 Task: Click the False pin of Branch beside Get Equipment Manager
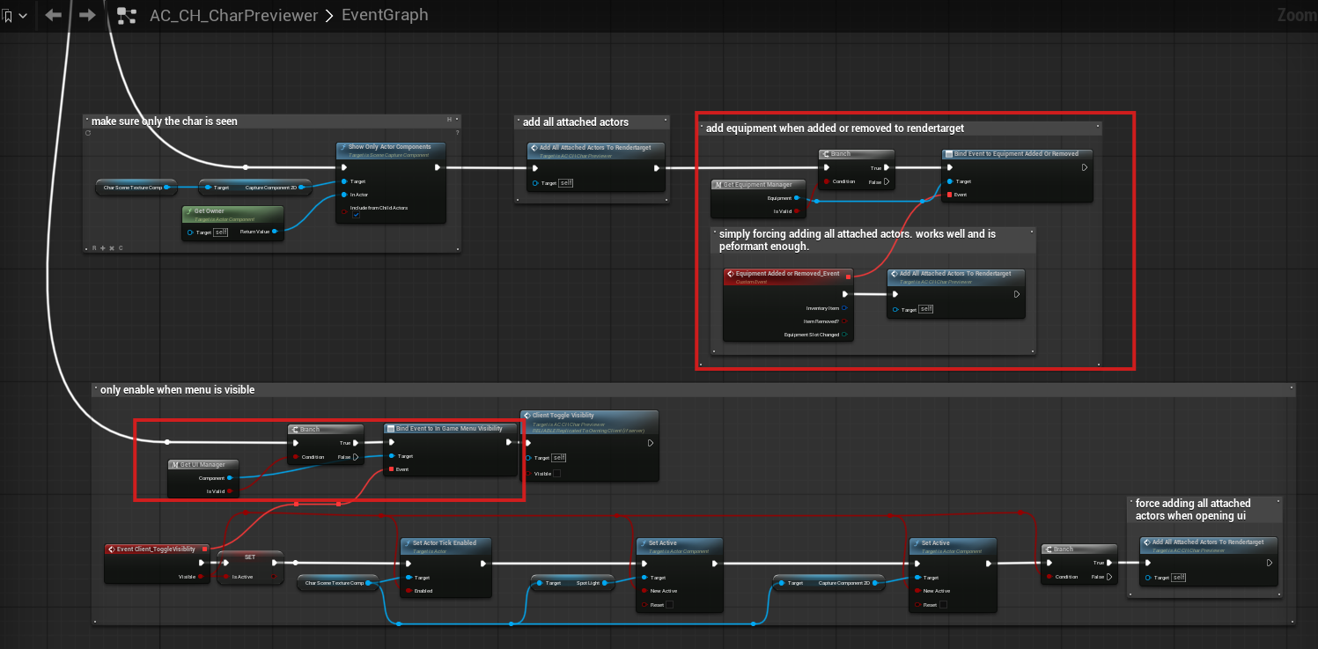(887, 182)
